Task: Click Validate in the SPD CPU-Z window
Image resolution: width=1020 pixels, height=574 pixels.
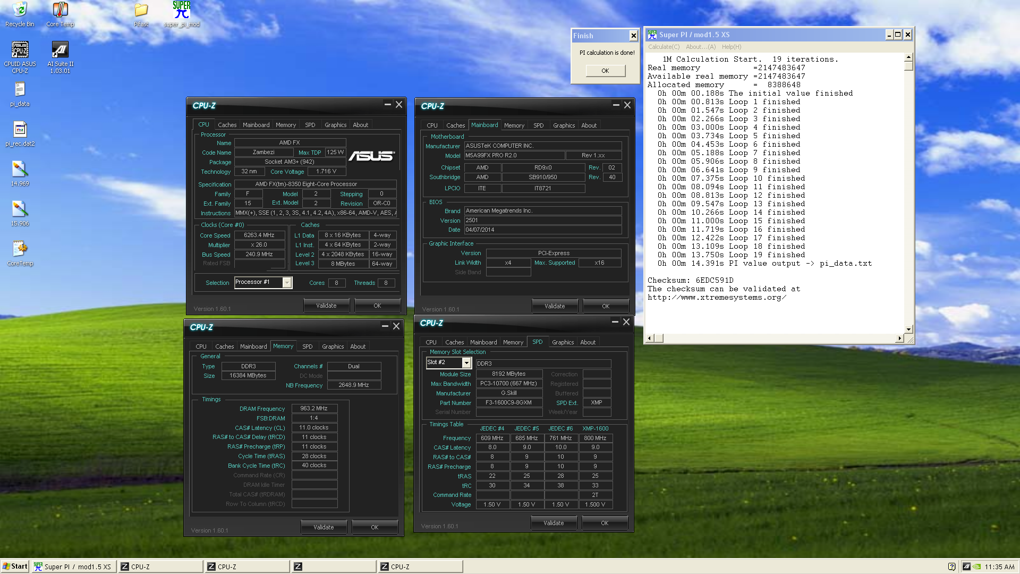Action: (x=554, y=523)
